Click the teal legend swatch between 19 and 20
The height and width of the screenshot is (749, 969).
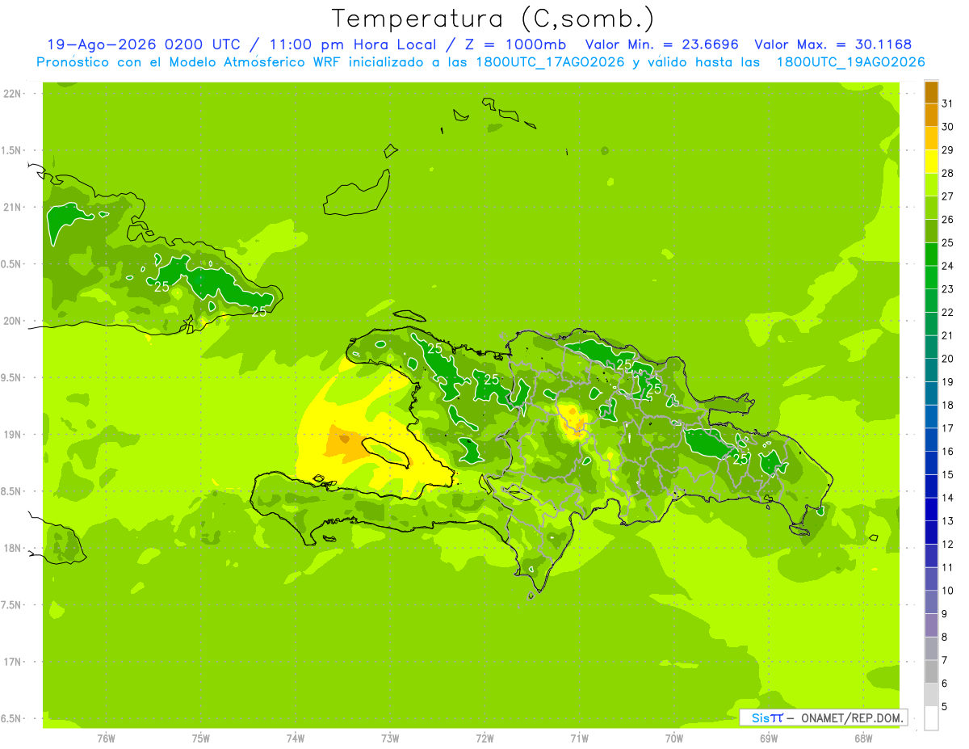point(931,371)
